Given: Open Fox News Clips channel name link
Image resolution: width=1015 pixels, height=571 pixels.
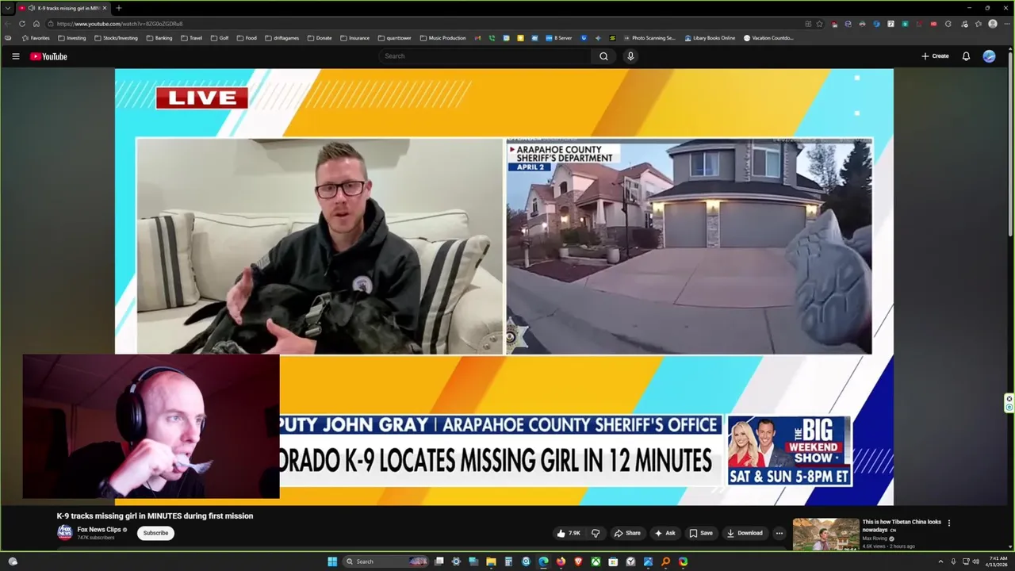Looking at the screenshot, I should (x=99, y=530).
